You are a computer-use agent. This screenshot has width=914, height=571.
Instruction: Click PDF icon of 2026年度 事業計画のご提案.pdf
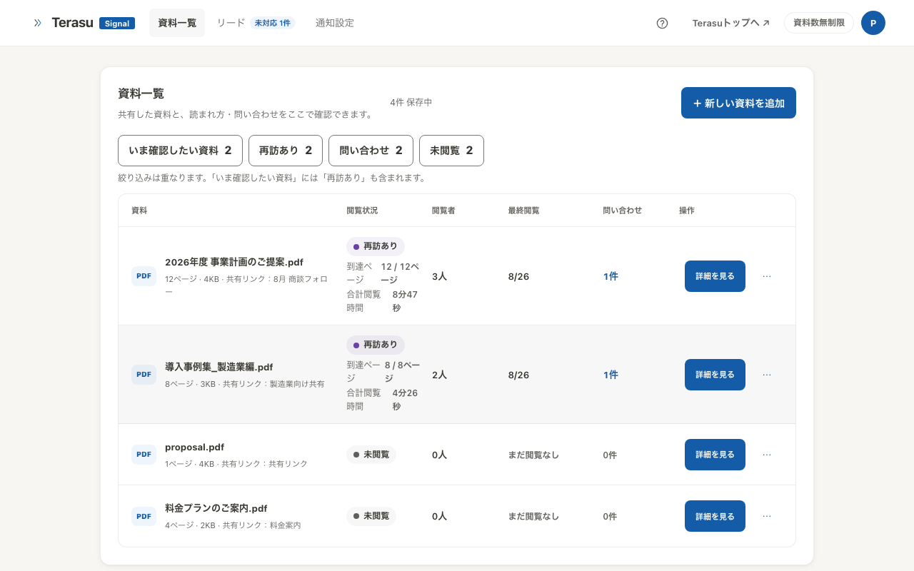coord(144,276)
